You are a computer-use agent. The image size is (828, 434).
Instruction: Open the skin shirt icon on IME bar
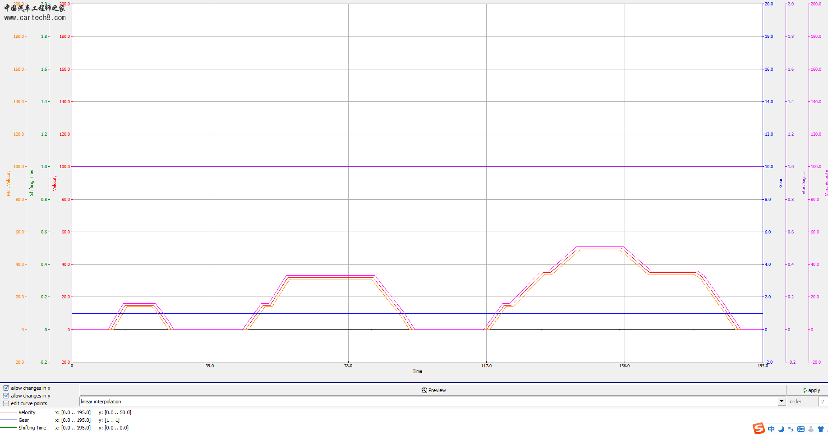click(821, 429)
